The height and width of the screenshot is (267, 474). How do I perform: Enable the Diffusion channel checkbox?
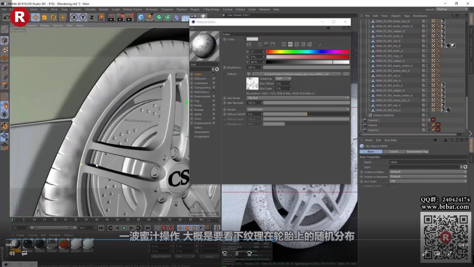click(x=213, y=78)
